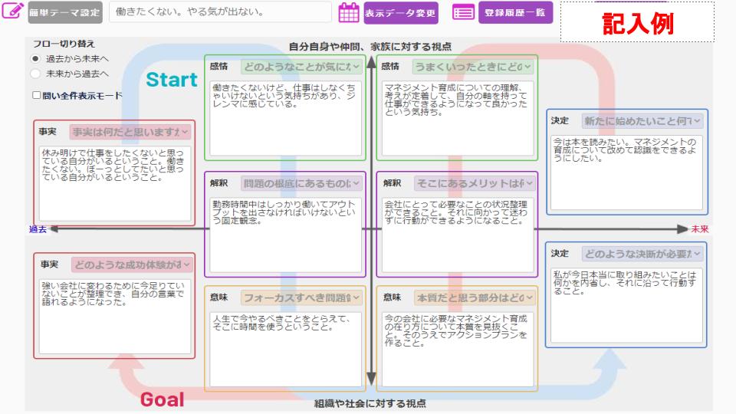Select the 過去から未来へ radio option

tap(35, 58)
